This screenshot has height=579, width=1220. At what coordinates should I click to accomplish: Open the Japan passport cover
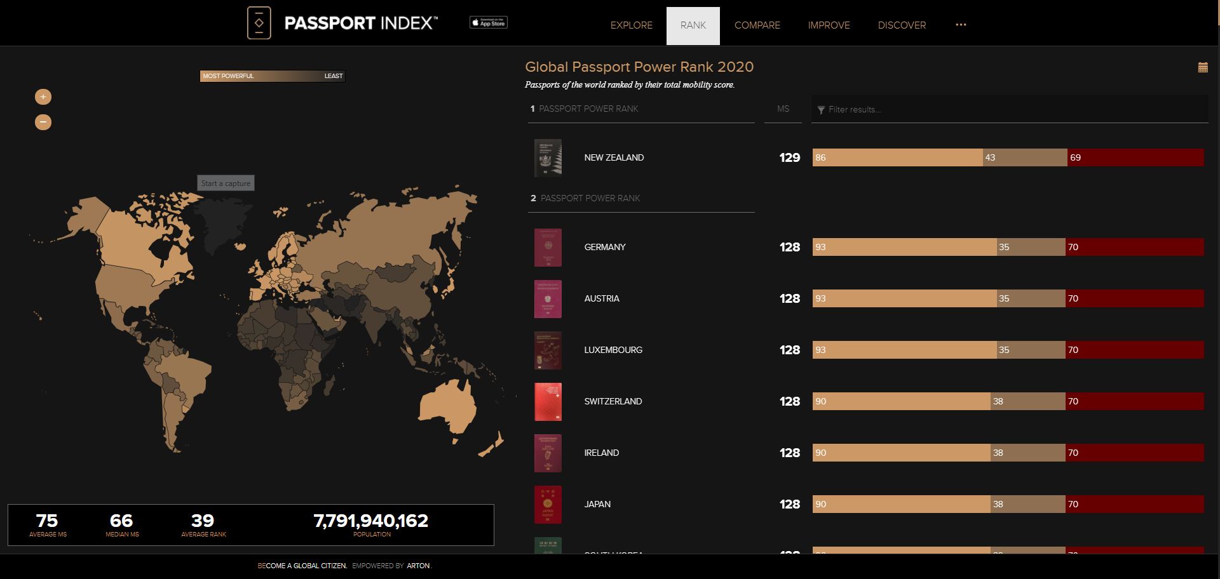tap(548, 504)
